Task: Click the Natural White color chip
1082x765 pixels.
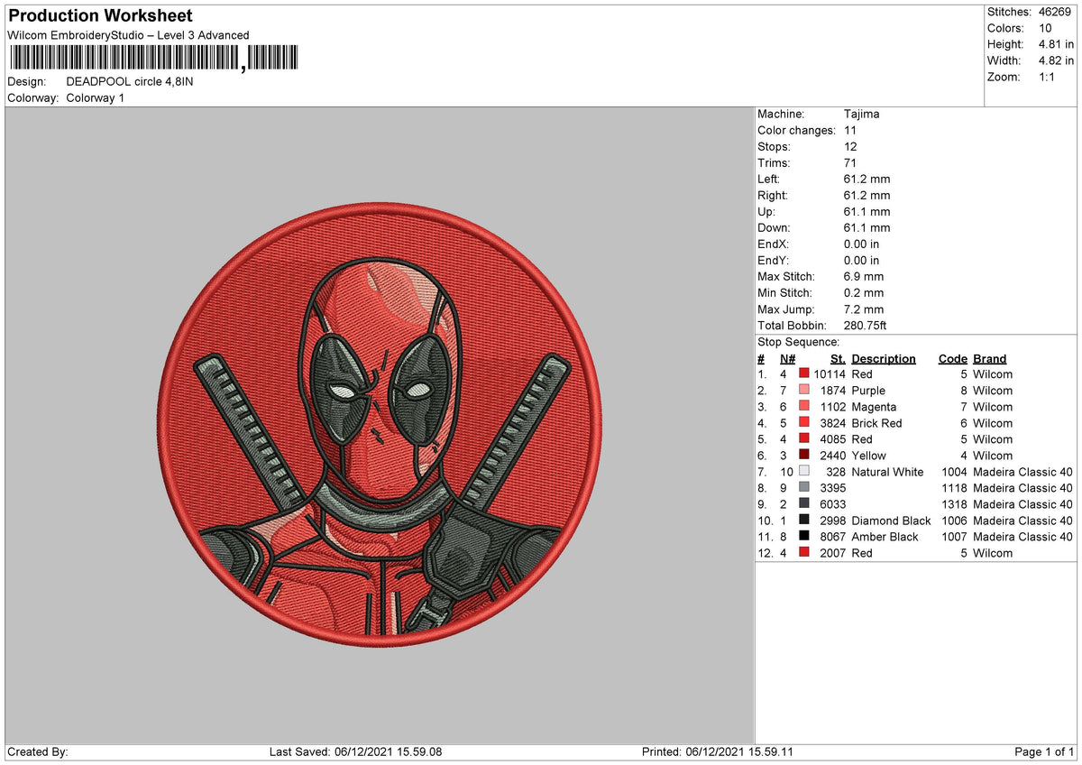Action: click(802, 472)
